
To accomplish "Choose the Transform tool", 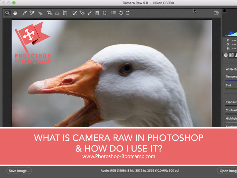I will [65, 13].
